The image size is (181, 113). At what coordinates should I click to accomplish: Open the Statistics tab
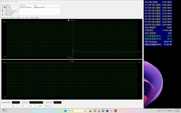37,18
